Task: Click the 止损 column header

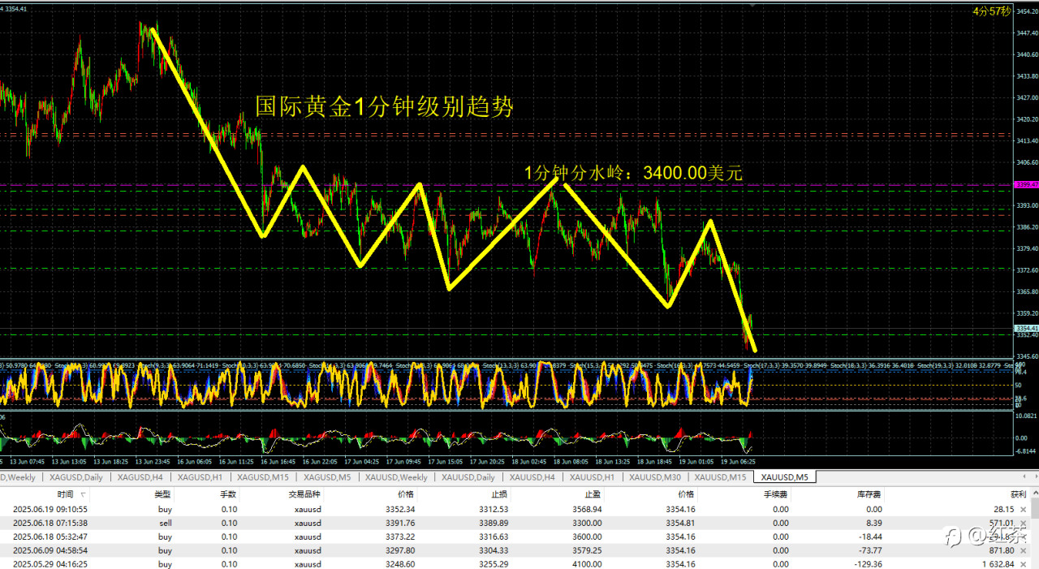Action: tap(500, 494)
